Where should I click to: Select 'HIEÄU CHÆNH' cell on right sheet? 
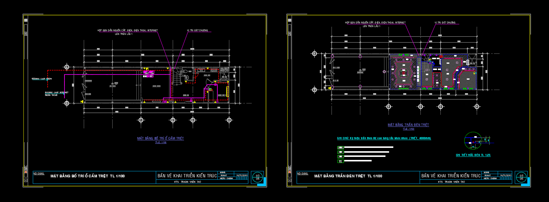[x=490, y=178]
